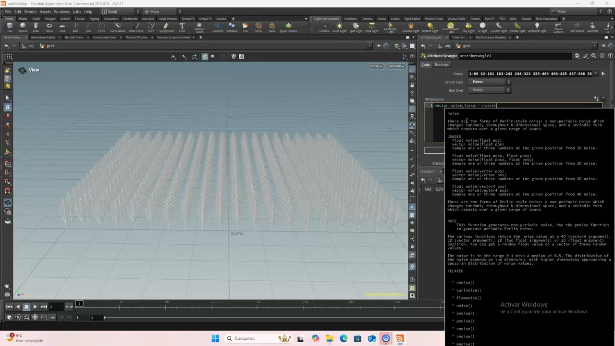Pick the Tube shelf tool
The image size is (615, 346).
coord(36,27)
